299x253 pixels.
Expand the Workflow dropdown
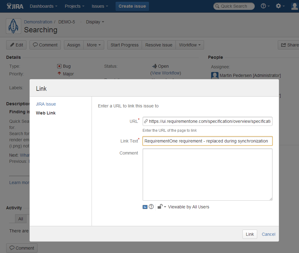190,45
